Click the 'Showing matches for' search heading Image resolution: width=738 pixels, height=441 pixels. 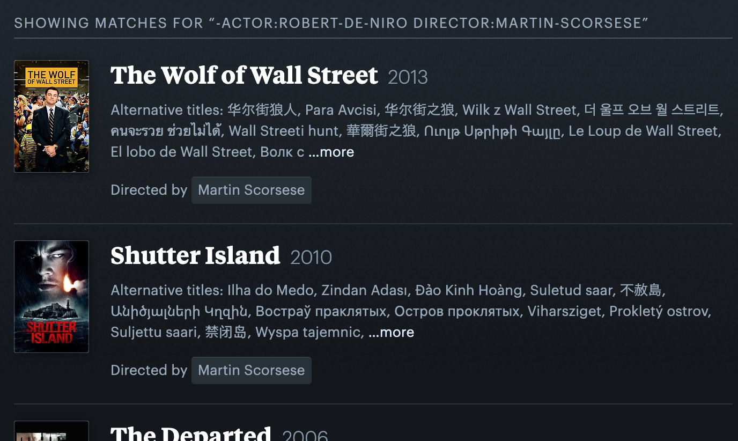point(331,23)
